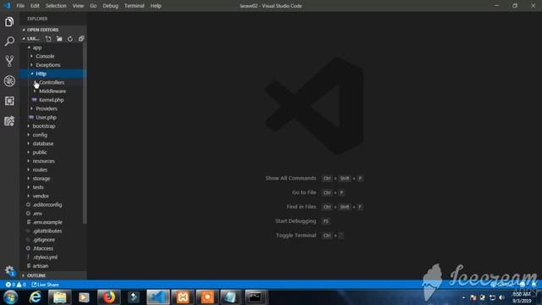
Task: Open the artisan file
Action: 41,266
